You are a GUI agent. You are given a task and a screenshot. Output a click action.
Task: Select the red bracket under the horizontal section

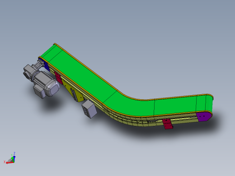point(168,124)
